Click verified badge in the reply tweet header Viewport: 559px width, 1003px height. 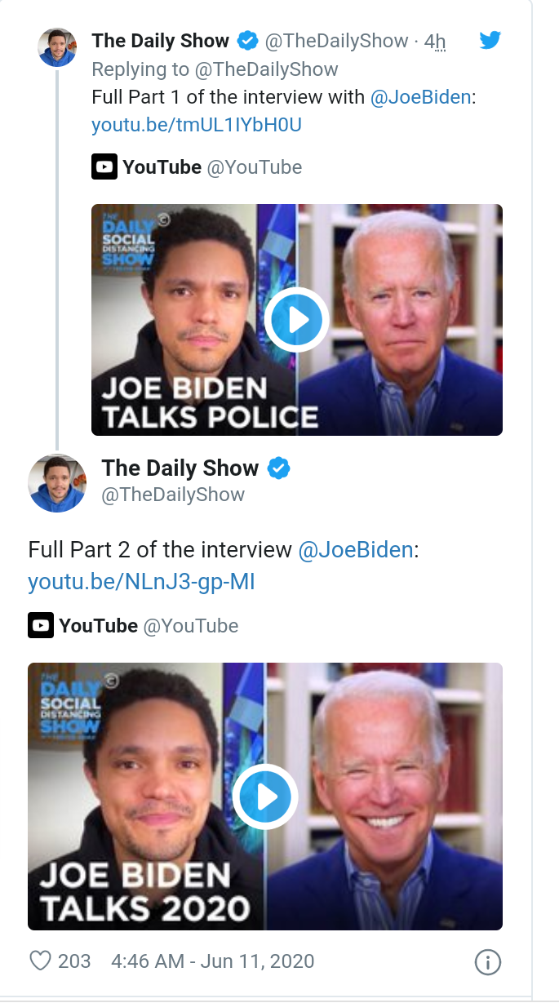coord(247,40)
